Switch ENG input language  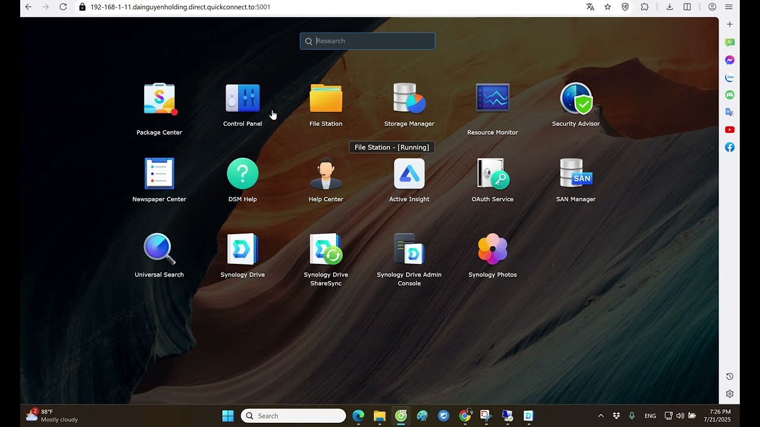click(650, 416)
